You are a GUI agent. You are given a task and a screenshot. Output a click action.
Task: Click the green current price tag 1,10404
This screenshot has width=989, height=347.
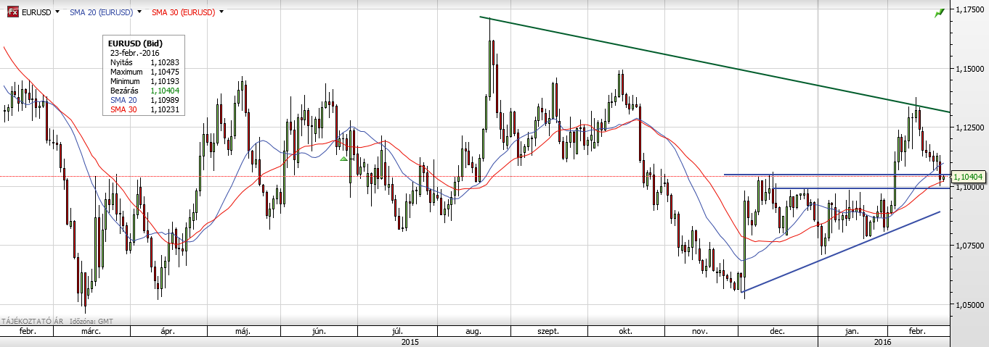click(x=967, y=176)
